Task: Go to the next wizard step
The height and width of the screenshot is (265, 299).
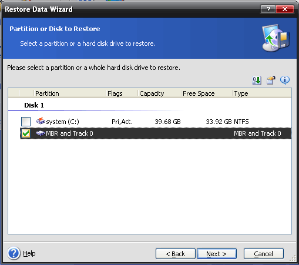Action: [x=217, y=254]
